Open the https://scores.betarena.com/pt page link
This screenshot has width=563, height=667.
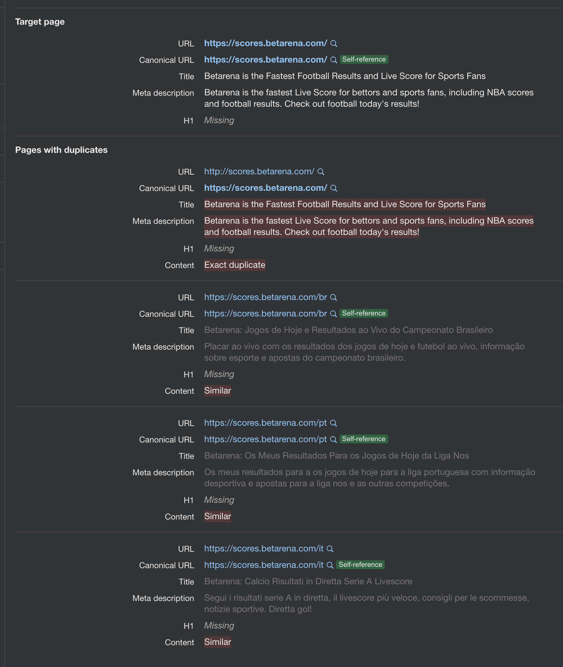(265, 423)
